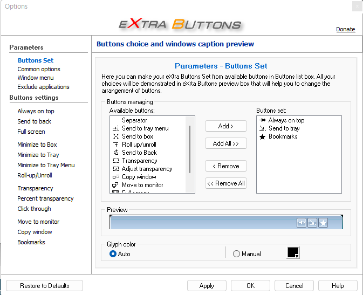The image size is (363, 295).
Task: Open Minimize to Box settings
Action: pyautogui.click(x=37, y=145)
